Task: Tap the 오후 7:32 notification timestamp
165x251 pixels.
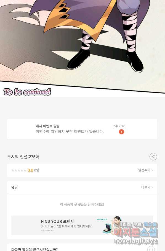Action: (x=118, y=126)
